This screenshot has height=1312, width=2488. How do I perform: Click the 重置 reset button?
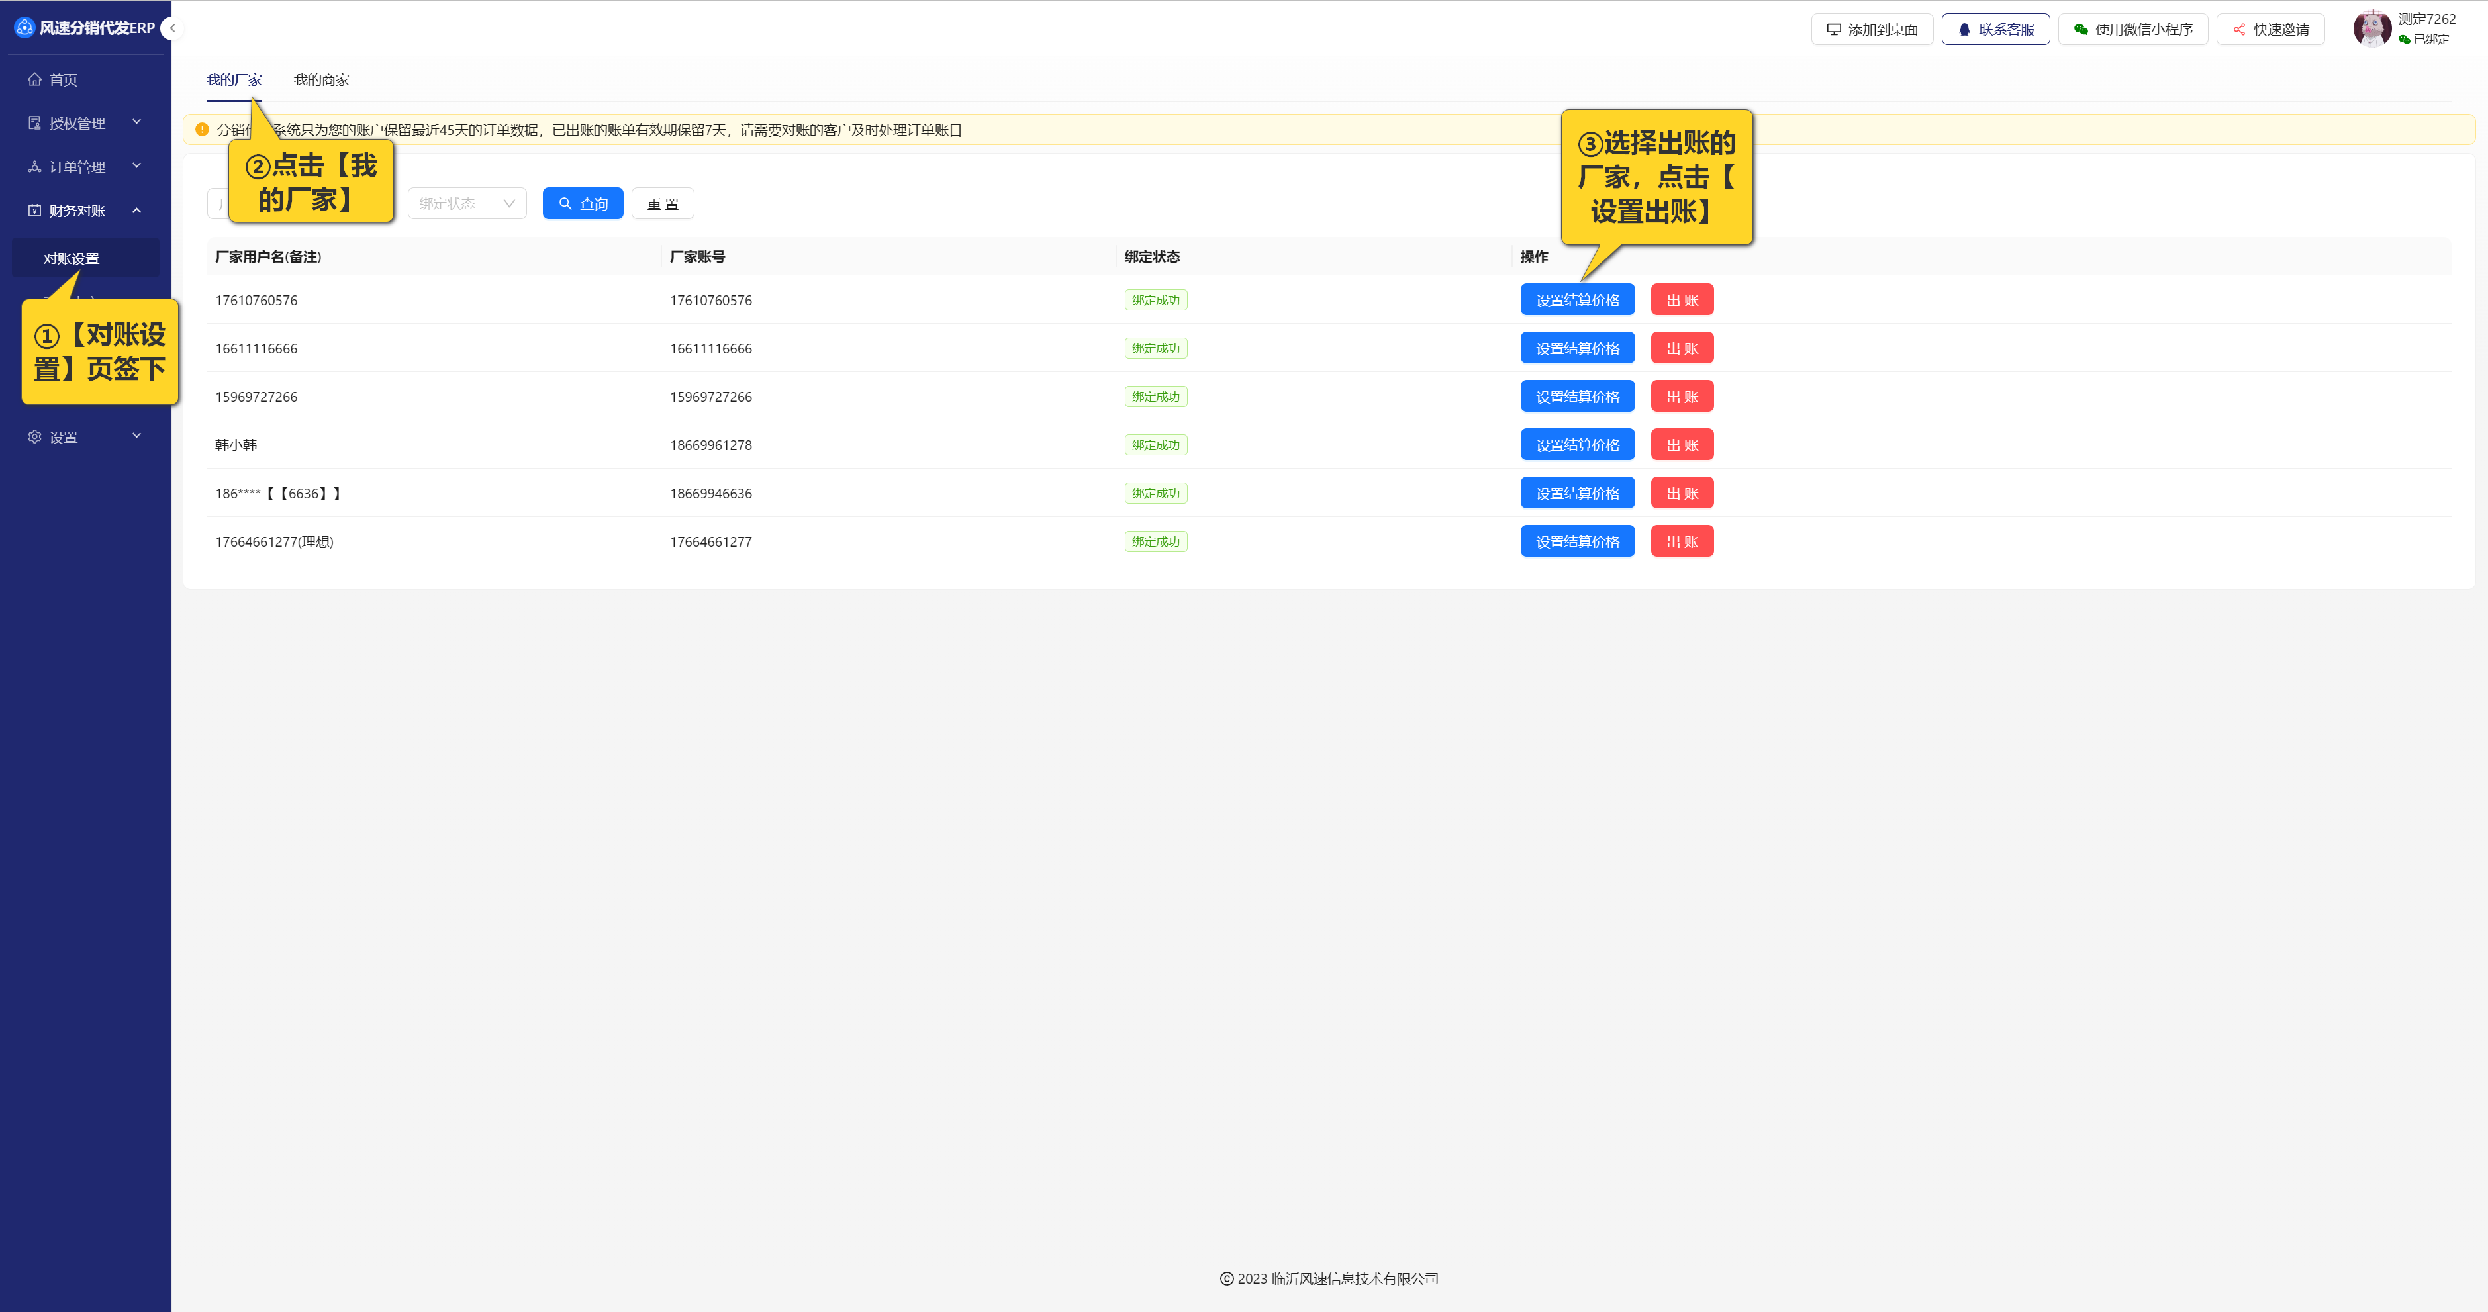tap(663, 204)
